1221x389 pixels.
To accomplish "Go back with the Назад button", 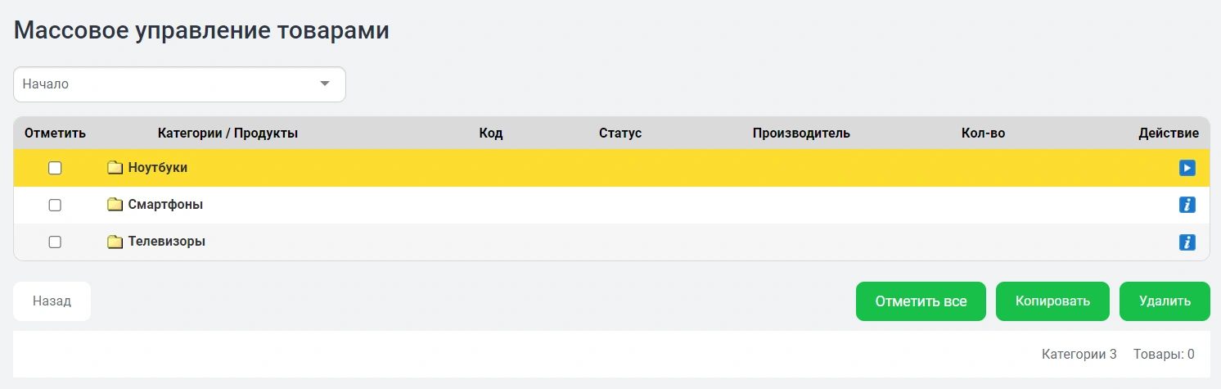I will [x=52, y=301].
